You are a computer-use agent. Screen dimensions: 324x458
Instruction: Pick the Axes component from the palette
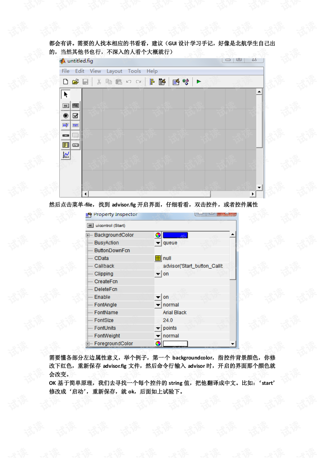[66, 155]
